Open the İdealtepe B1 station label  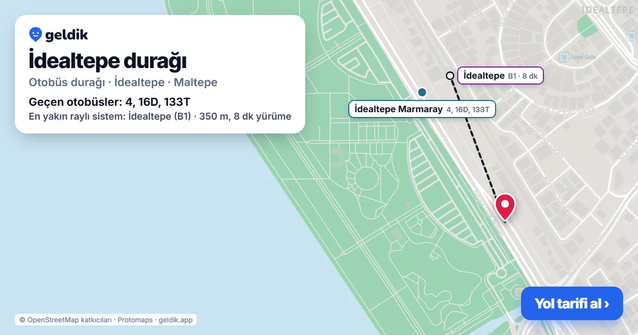pyautogui.click(x=500, y=76)
